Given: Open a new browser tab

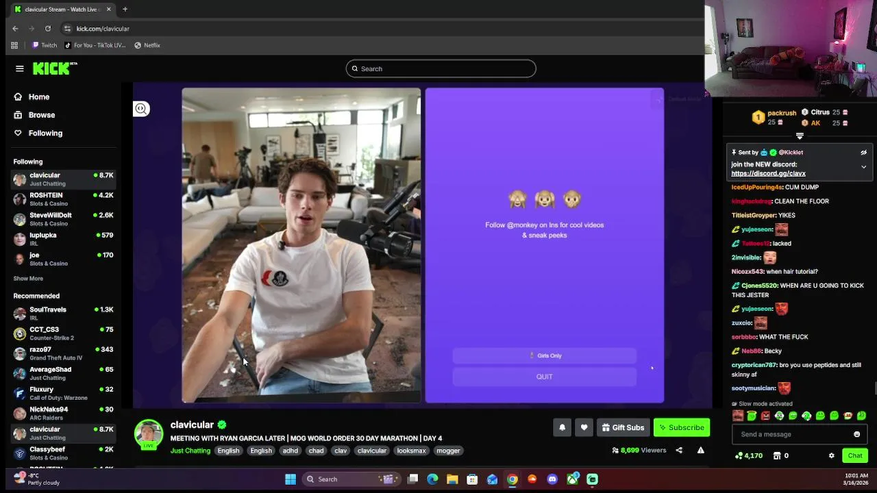Looking at the screenshot, I should (x=125, y=10).
